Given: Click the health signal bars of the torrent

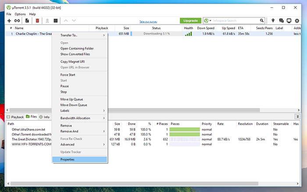Looking at the screenshot, I should (x=188, y=34).
